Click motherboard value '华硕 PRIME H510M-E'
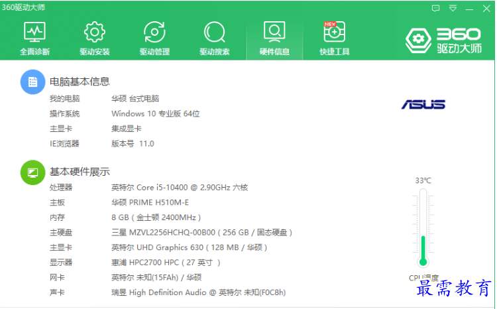This screenshot has height=309, width=497. click(150, 202)
